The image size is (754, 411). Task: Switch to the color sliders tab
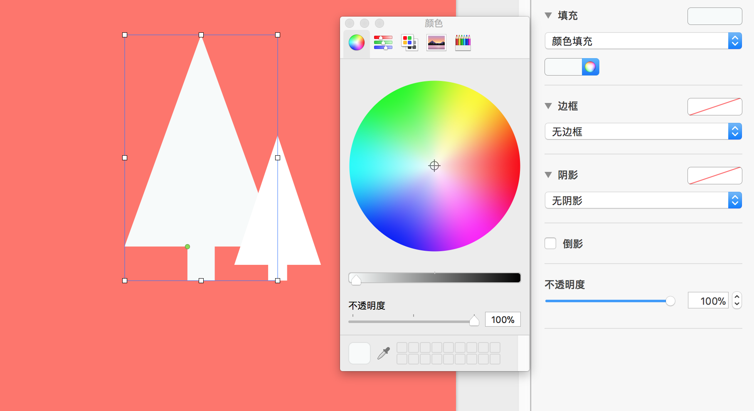pos(383,42)
